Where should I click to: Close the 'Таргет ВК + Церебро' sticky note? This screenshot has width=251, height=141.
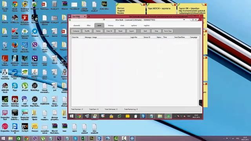[x=206, y=5]
